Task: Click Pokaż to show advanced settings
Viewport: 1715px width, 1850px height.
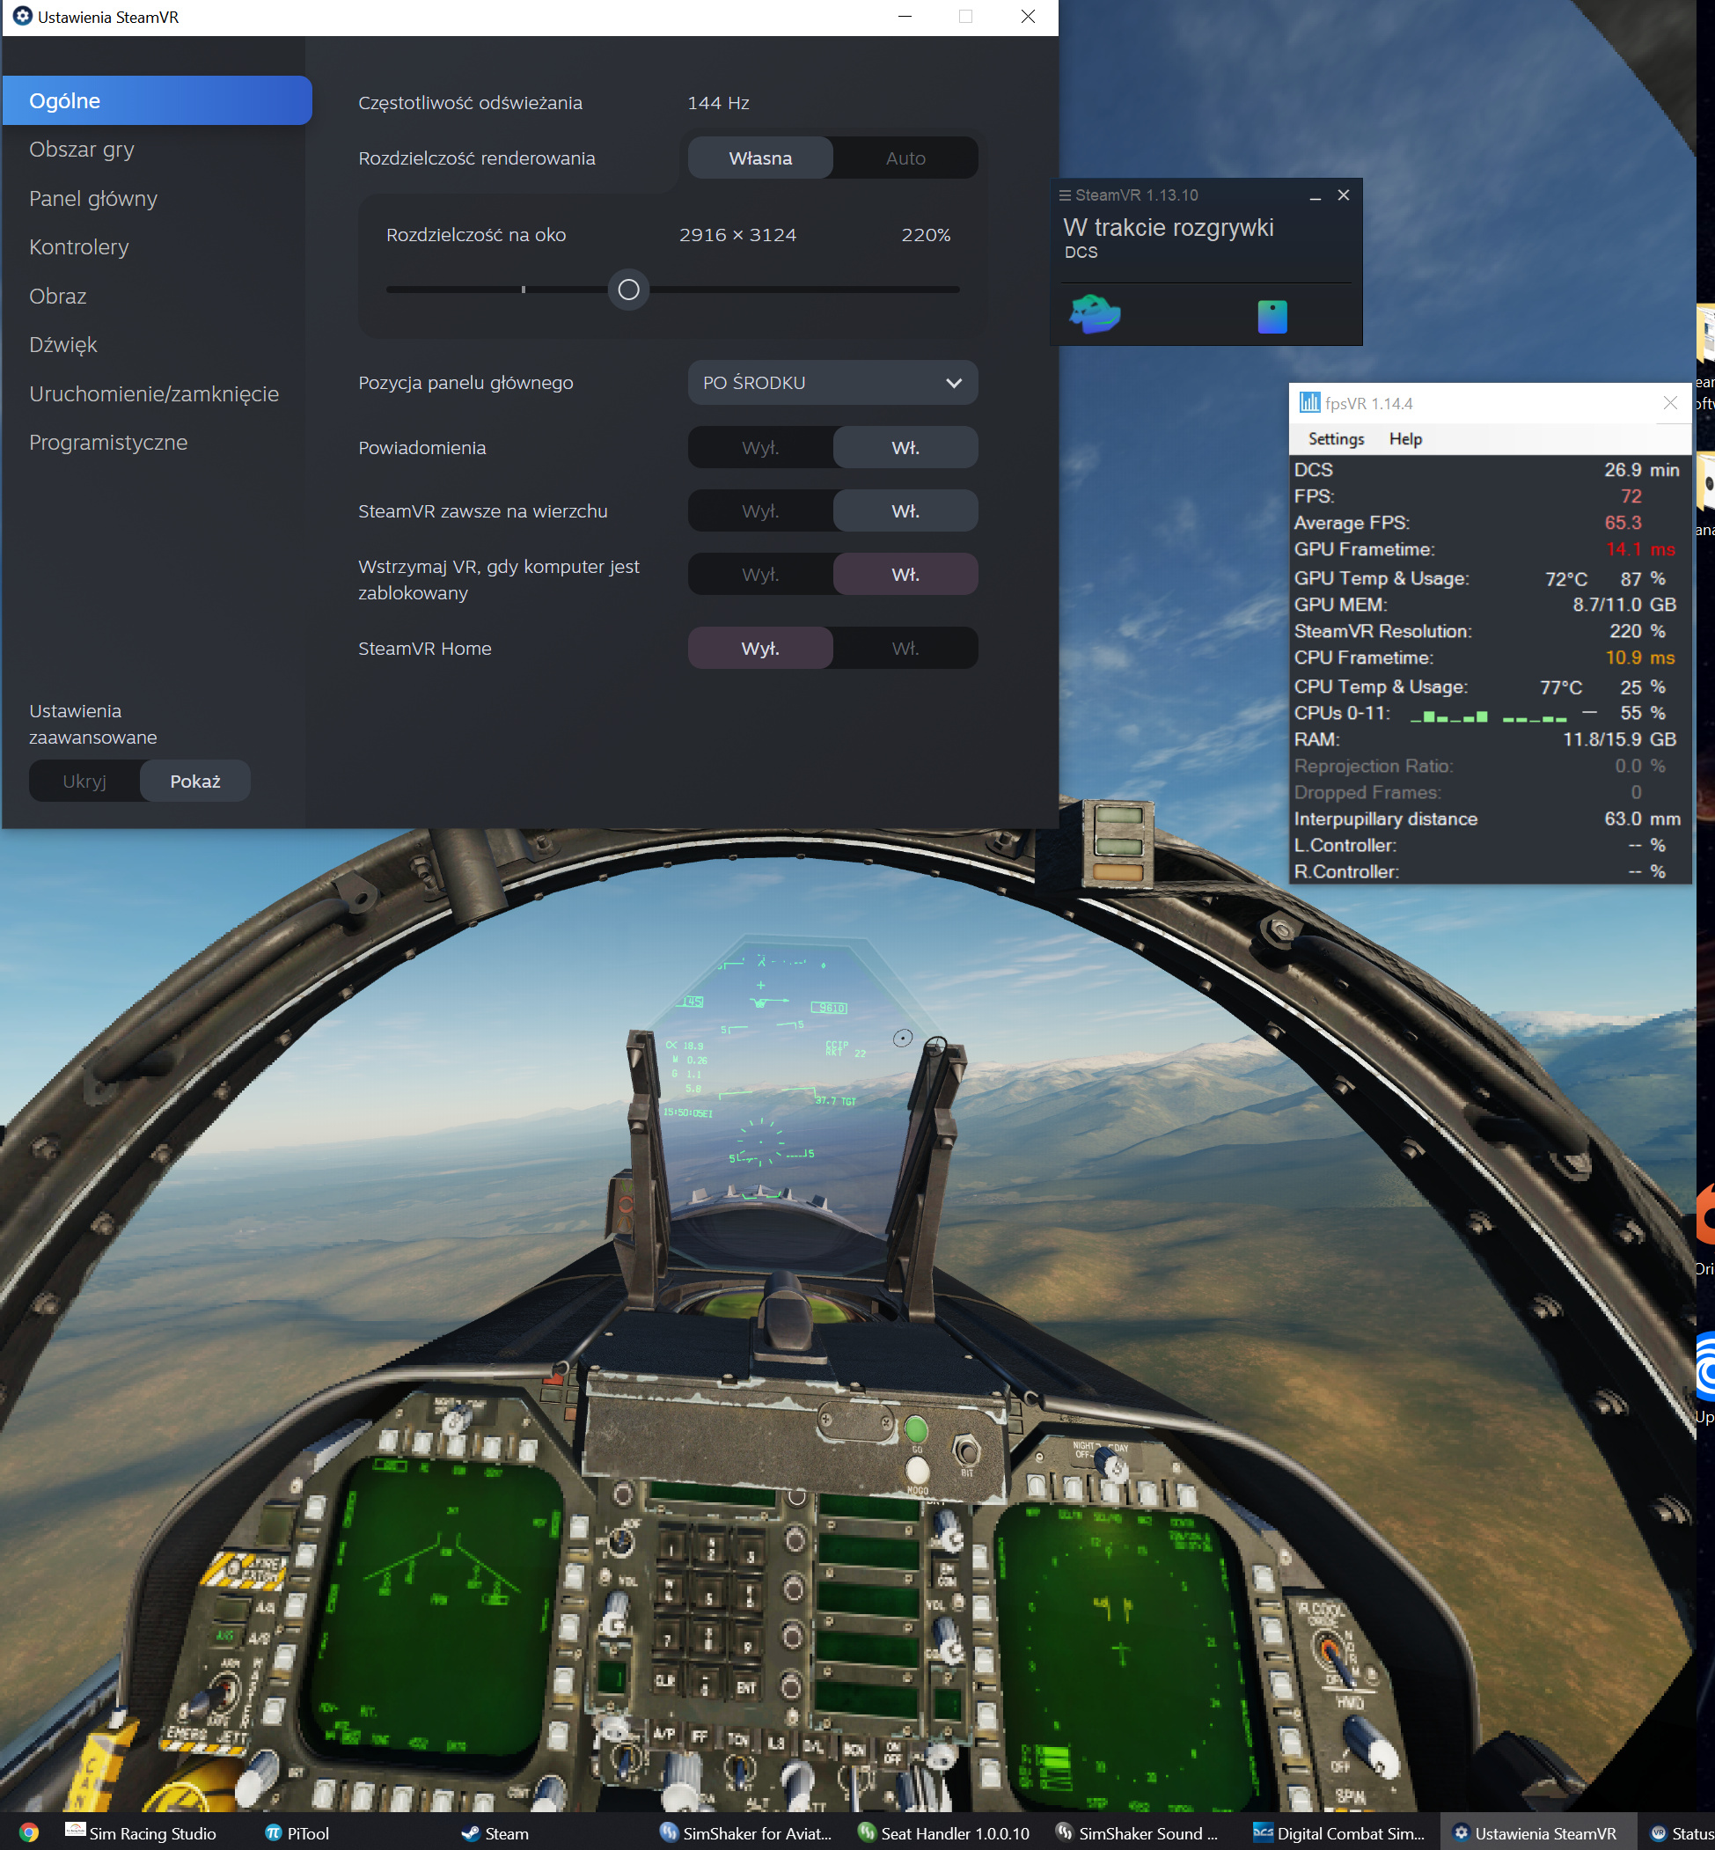Action: coord(194,781)
